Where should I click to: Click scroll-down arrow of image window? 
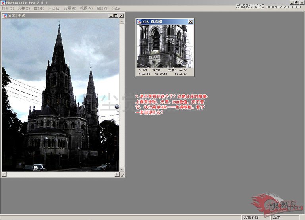122,170
